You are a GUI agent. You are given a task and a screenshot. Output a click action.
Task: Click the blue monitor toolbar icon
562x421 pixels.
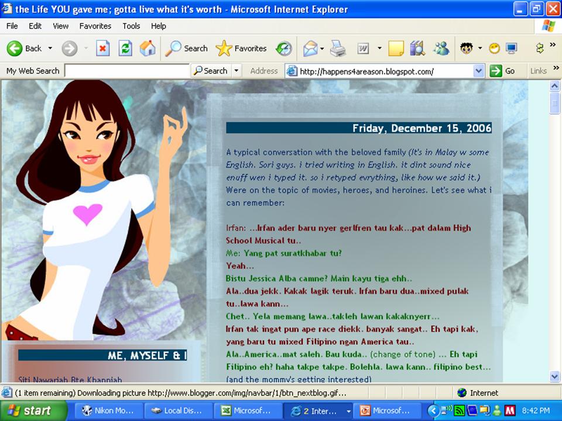[512, 49]
